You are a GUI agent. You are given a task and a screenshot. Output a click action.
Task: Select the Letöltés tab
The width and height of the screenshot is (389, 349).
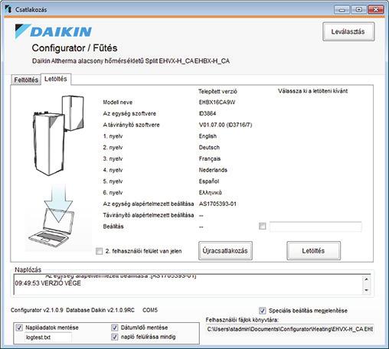pos(56,79)
